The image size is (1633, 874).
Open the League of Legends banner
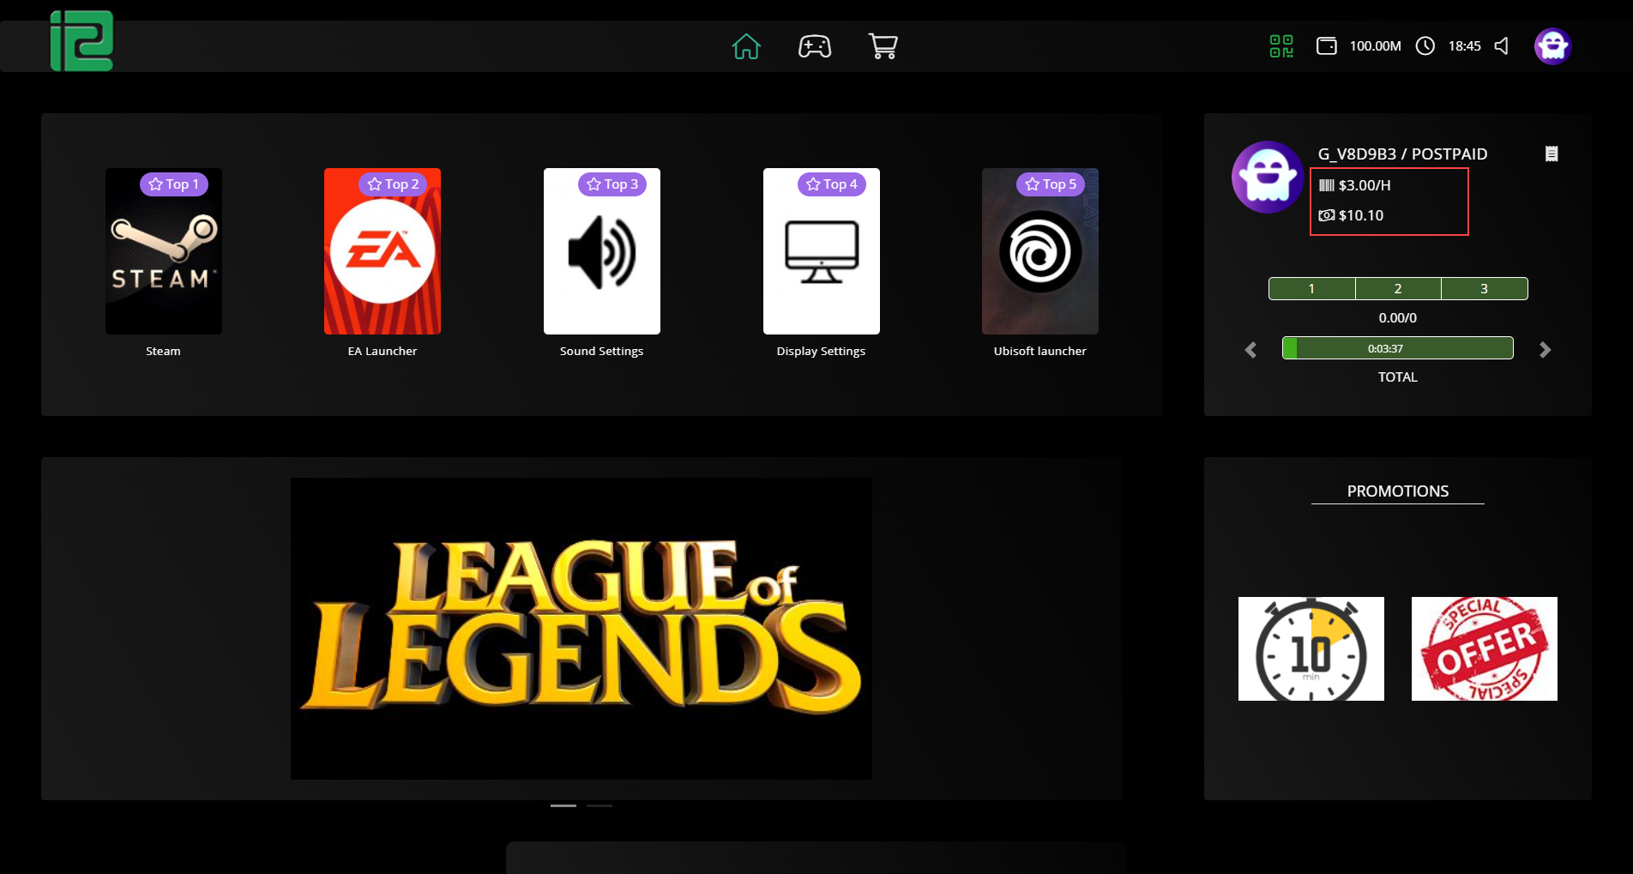[x=581, y=629]
